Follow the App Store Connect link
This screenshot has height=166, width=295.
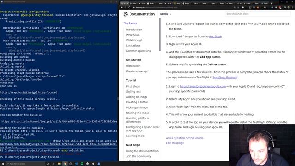225,77
